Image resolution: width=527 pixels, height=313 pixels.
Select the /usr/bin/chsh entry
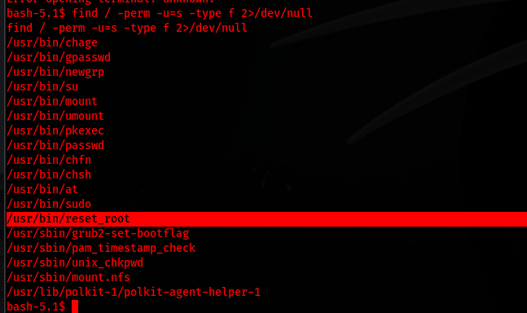[x=49, y=174]
